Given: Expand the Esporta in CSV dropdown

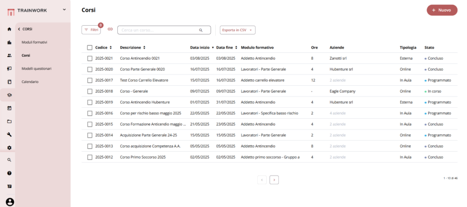Looking at the screenshot, I should (237, 30).
